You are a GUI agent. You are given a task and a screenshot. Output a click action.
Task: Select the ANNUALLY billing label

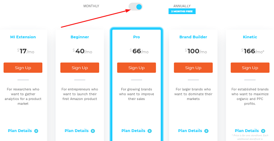click(182, 6)
